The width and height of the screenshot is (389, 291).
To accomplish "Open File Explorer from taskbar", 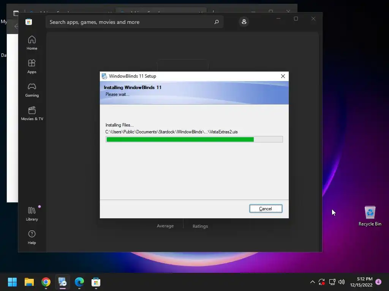I will (x=29, y=282).
